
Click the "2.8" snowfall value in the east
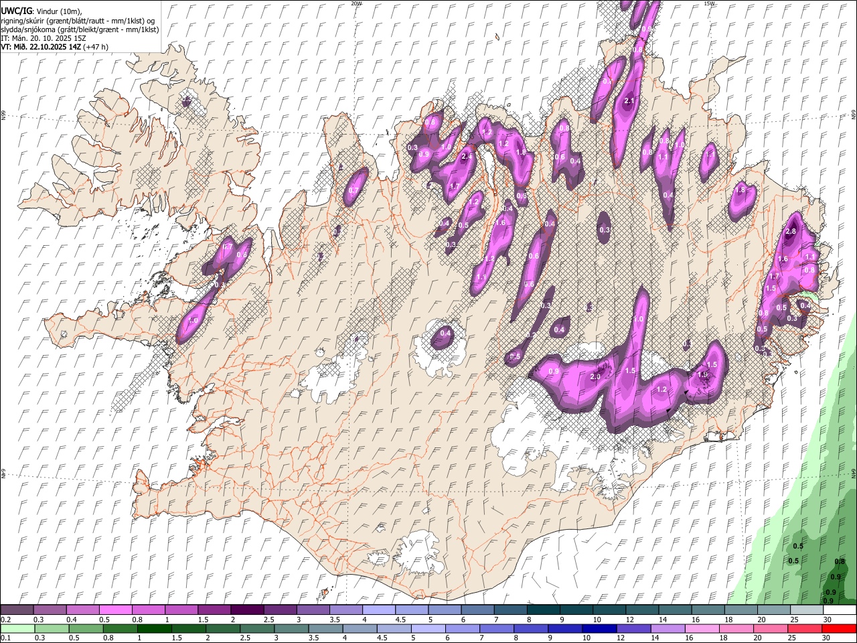791,231
